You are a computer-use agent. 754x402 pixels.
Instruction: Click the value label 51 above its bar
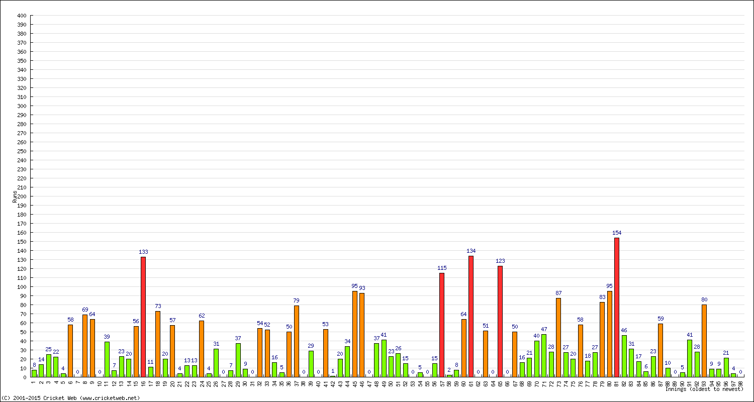(x=486, y=326)
